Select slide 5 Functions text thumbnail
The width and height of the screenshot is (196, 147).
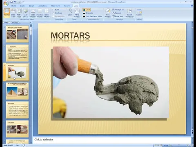pyautogui.click(x=17, y=110)
